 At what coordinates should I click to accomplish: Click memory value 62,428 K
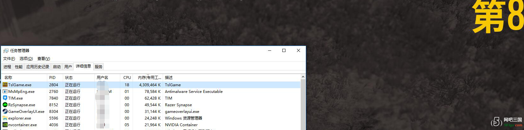[153, 98]
